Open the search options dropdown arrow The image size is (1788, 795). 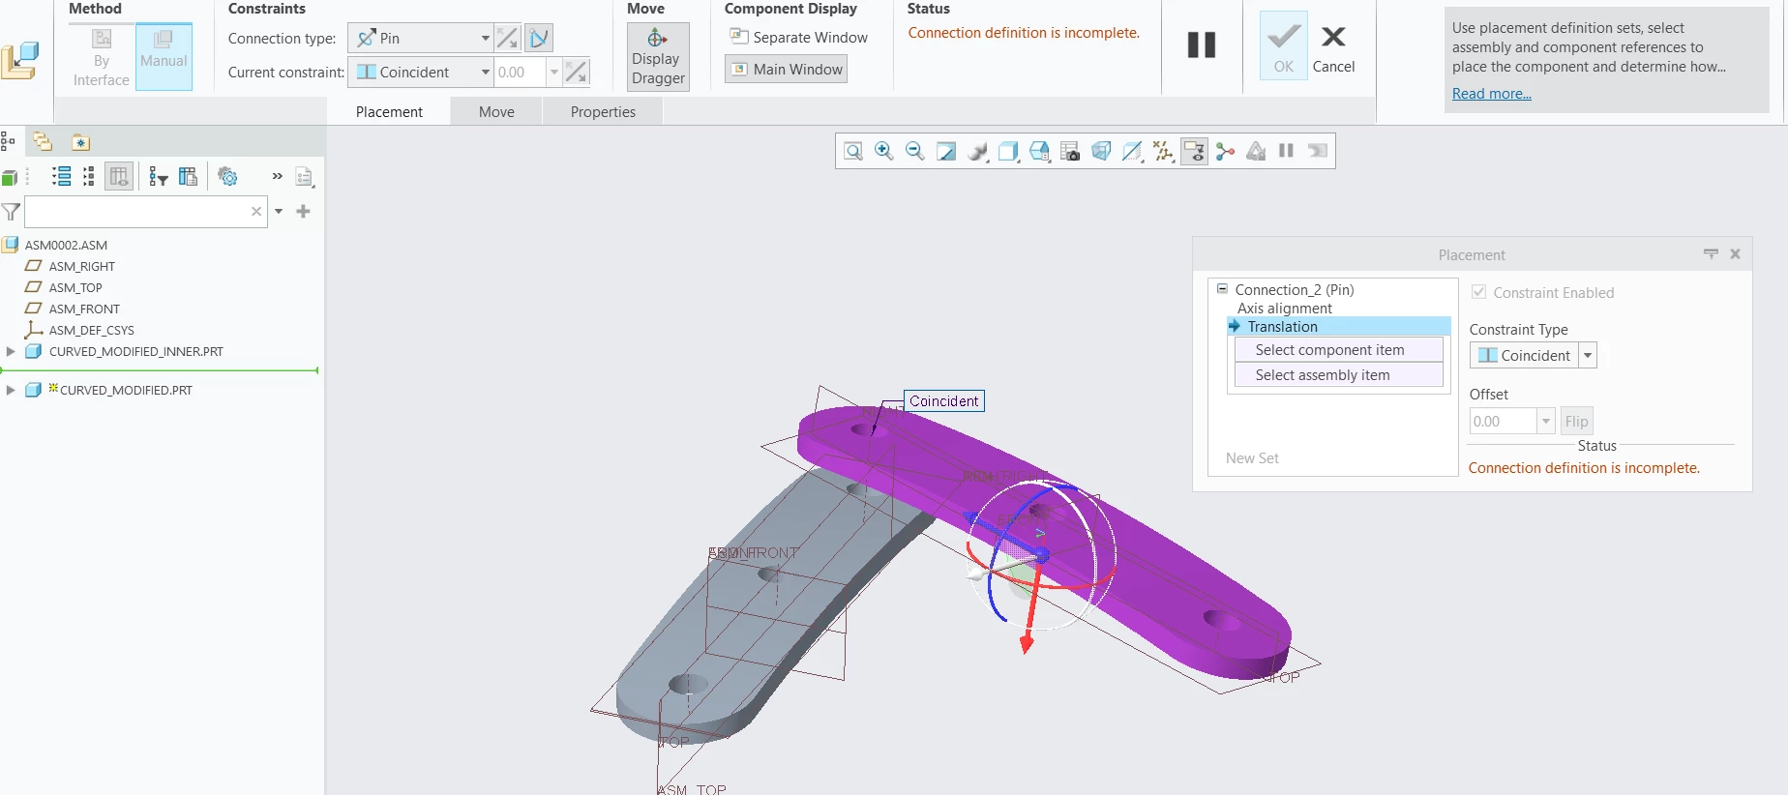point(279,211)
